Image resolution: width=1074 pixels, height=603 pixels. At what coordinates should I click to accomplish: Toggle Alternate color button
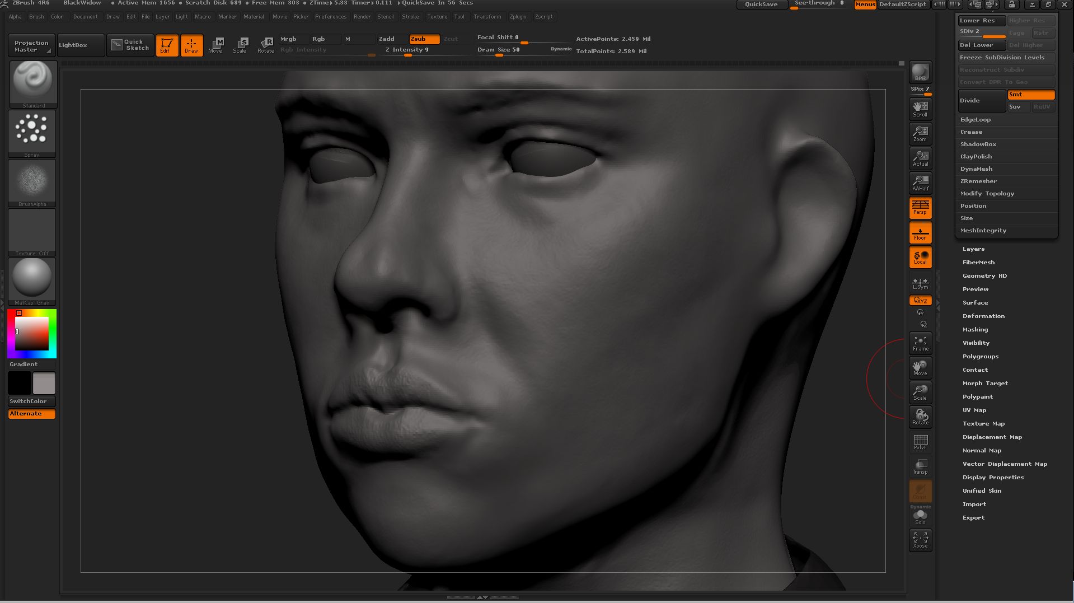pos(32,414)
